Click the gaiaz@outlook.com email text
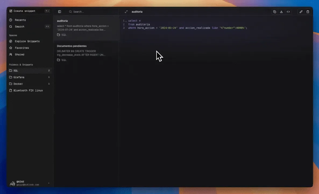The height and width of the screenshot is (194, 319). (x=28, y=185)
